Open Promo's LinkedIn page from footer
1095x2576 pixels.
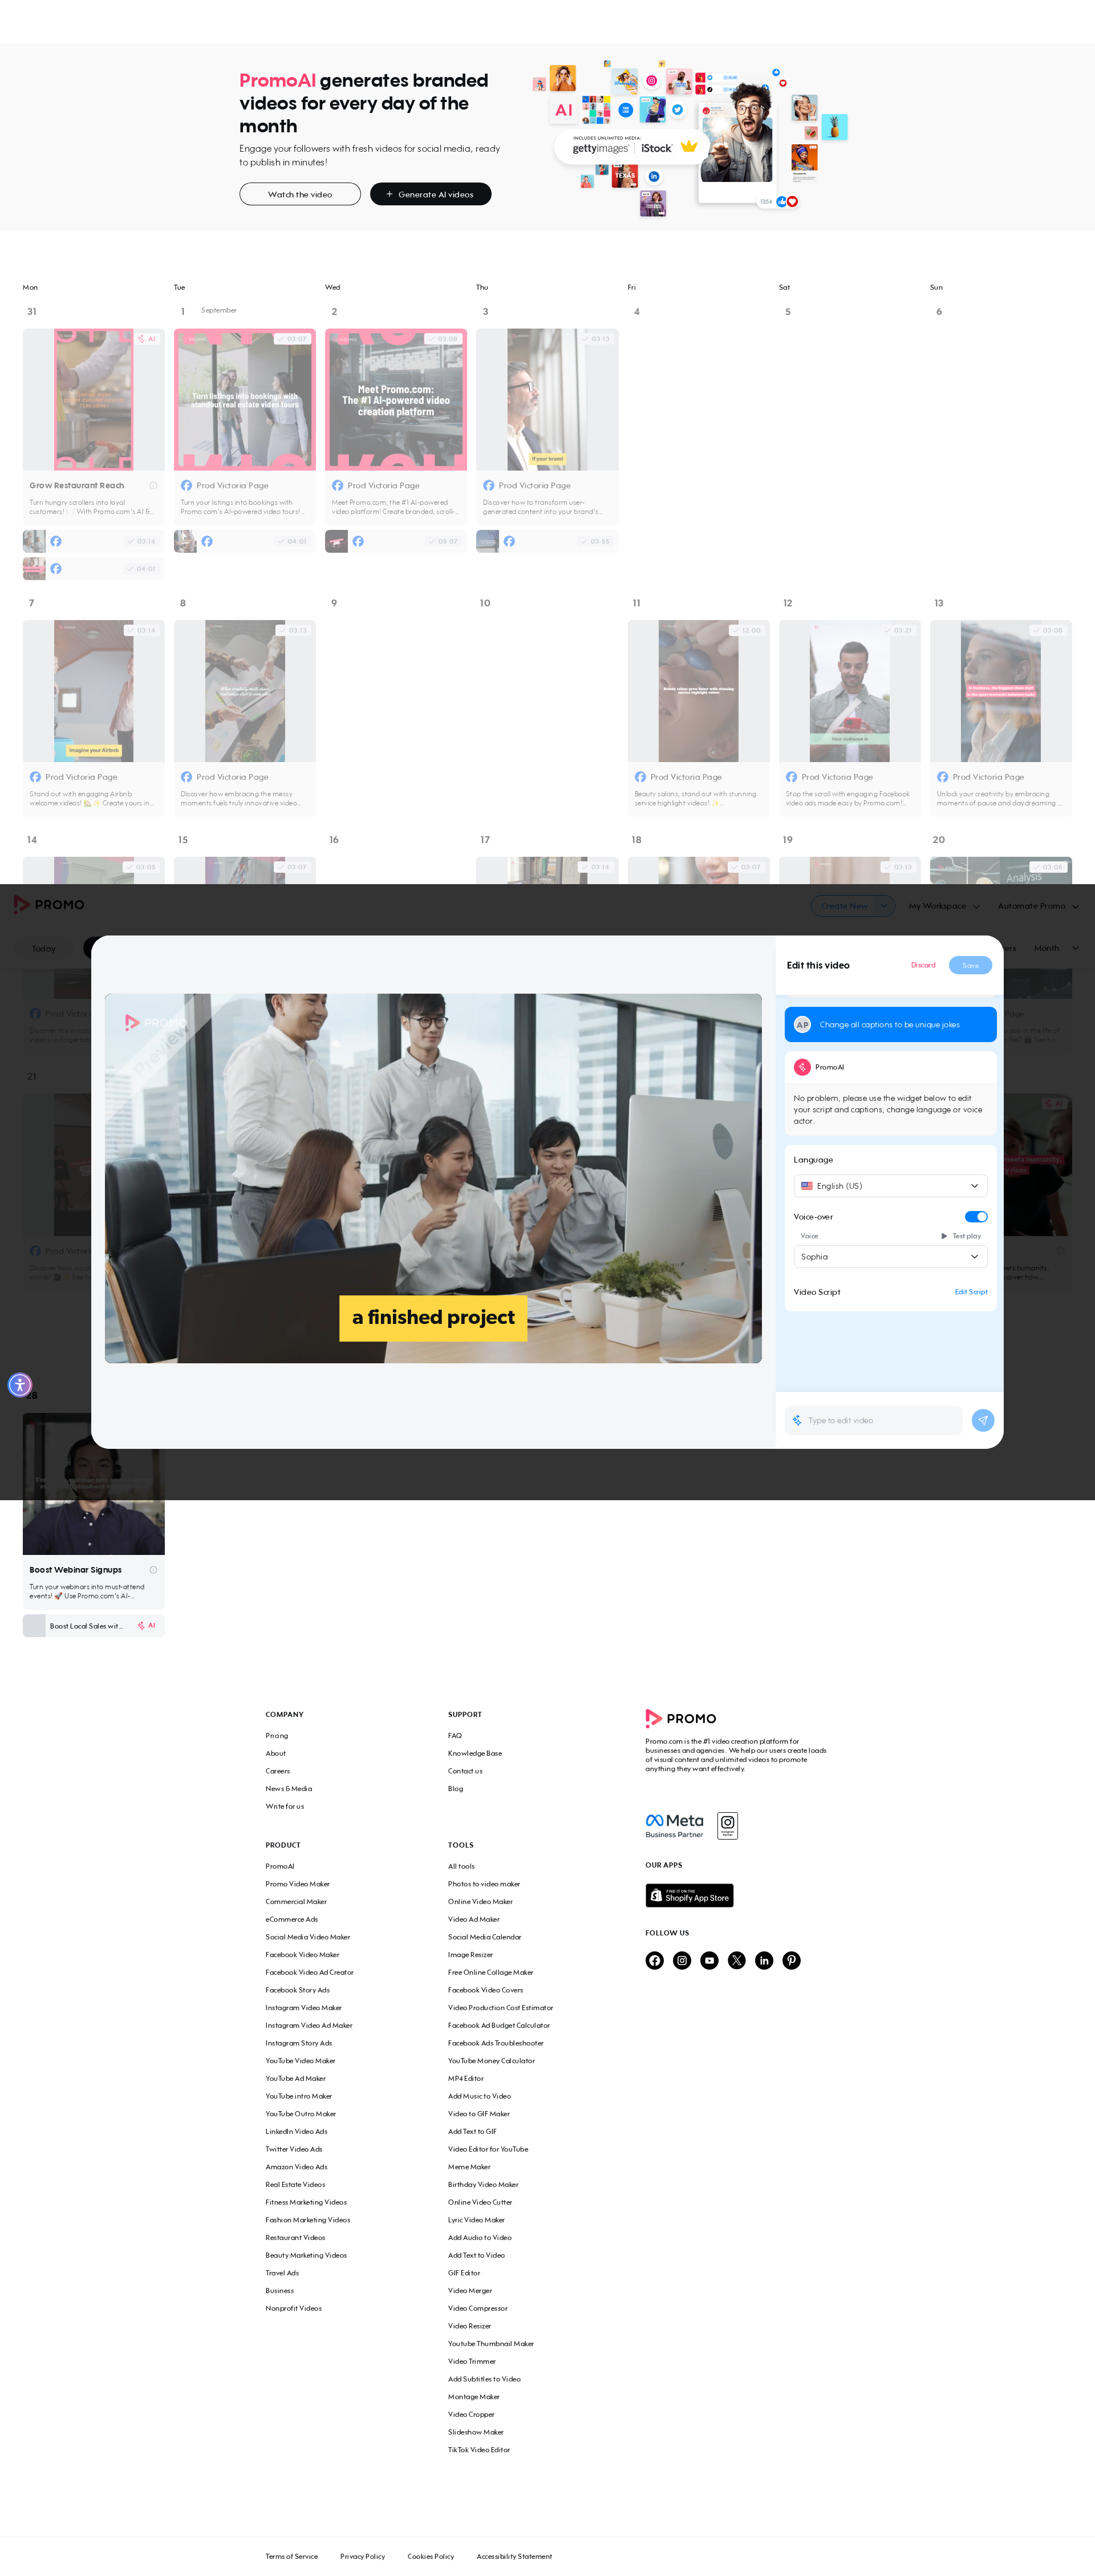point(764,1960)
